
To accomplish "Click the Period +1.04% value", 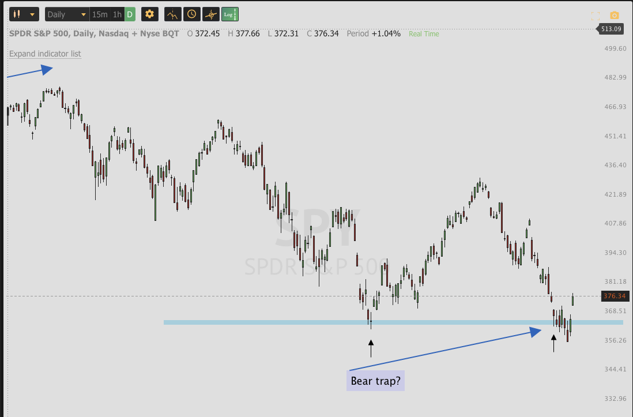I will [373, 33].
